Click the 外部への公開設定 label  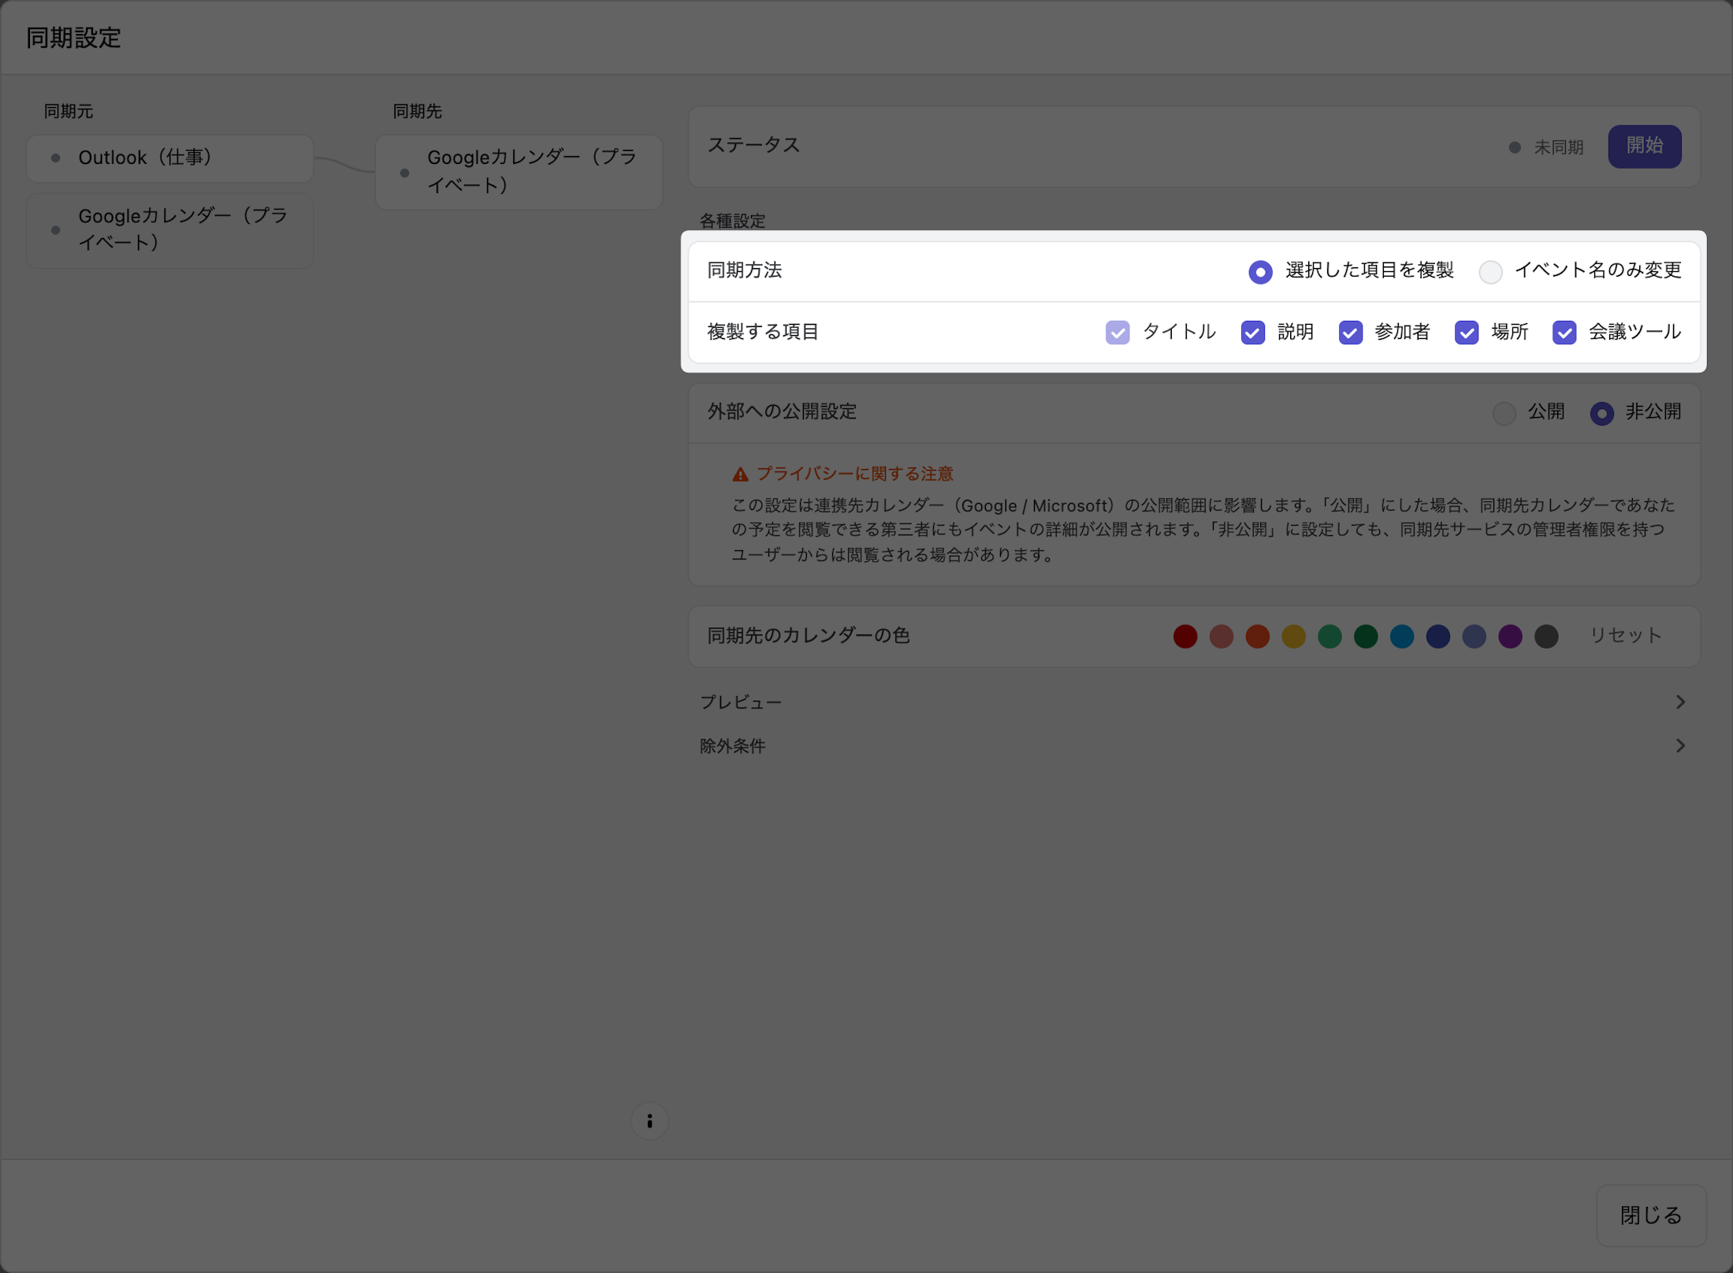[x=781, y=411]
